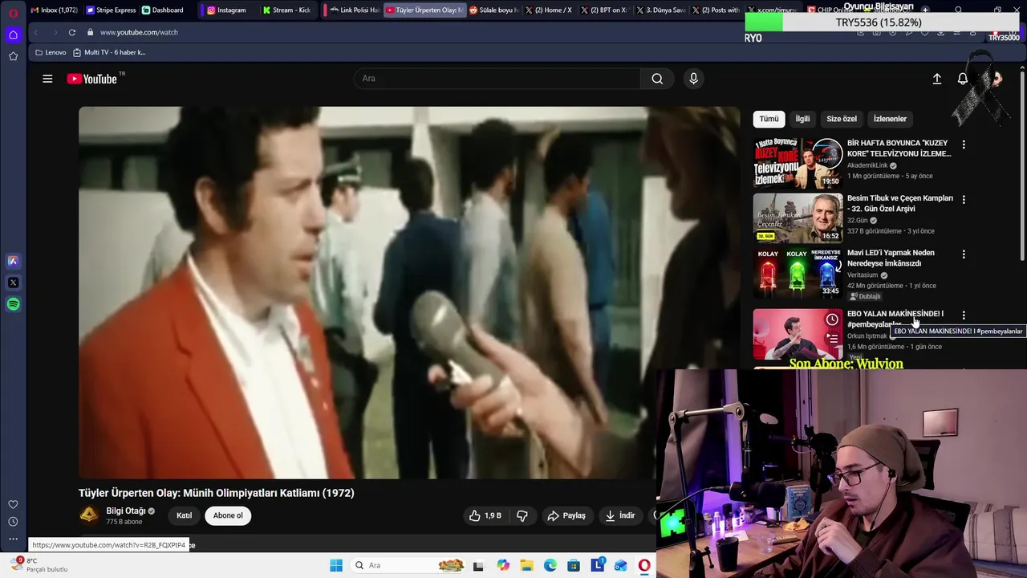Click the Paylaş share button
Viewport: 1027px width, 578px height.
[x=566, y=515]
